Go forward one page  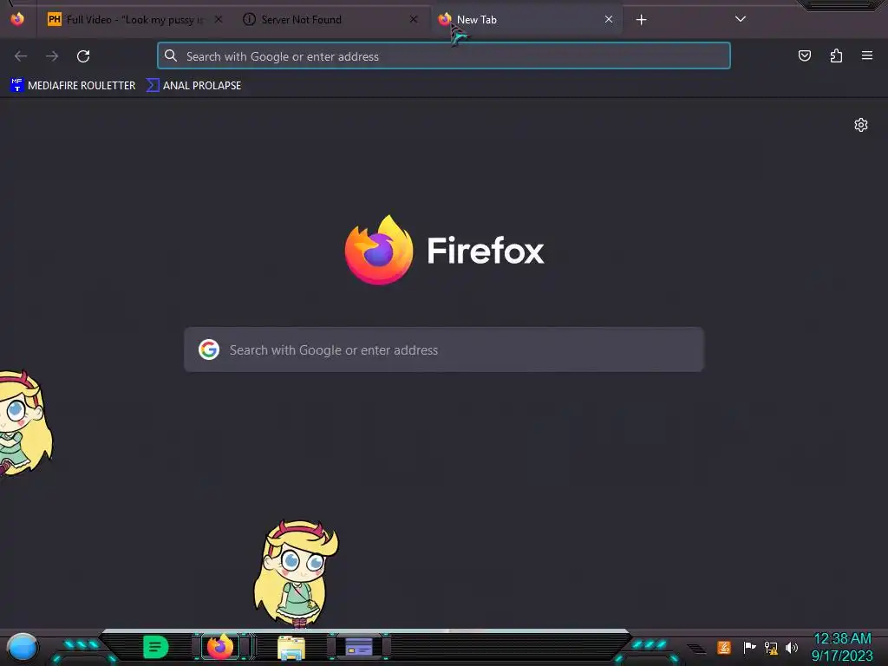pyautogui.click(x=52, y=56)
